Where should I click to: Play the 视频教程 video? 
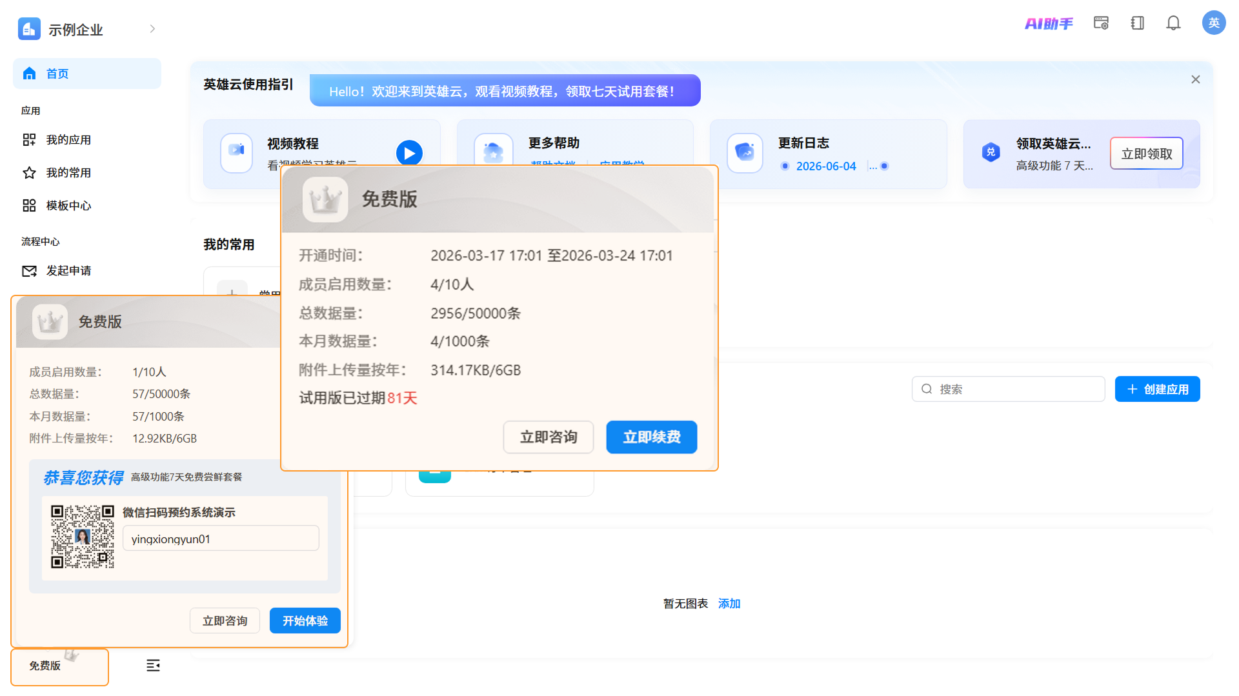tap(409, 153)
